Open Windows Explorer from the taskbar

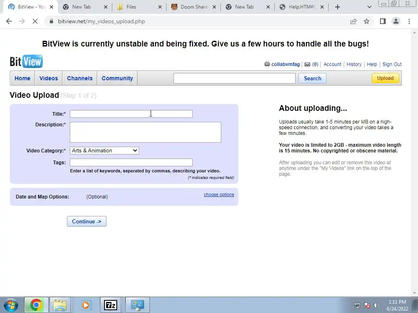pos(60,305)
